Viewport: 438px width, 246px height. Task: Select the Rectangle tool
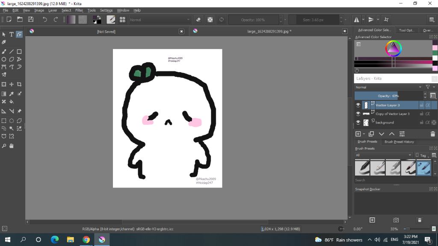tap(19, 52)
